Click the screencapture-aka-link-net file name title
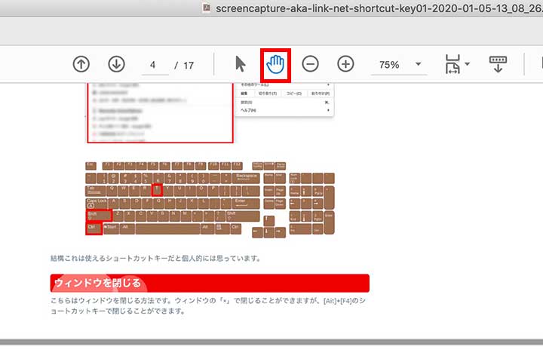543x362 pixels. (379, 8)
